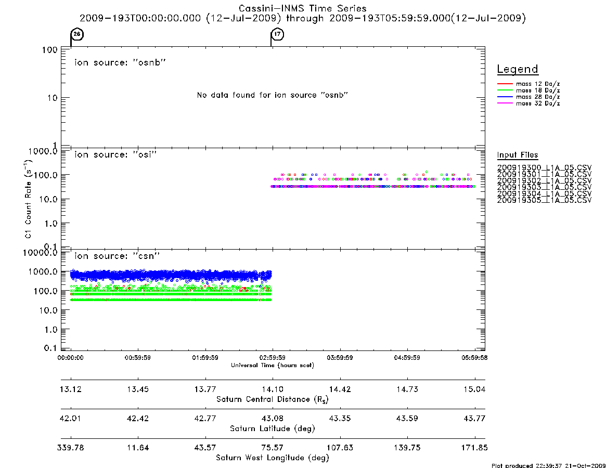The height and width of the screenshot is (468, 606).
Task: Click the "No data found" message
Action: coord(273,95)
